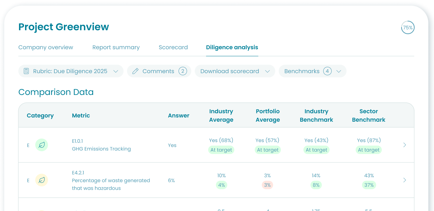Click the Answer column header
Viewport: 434px width, 211px height.
tap(179, 115)
